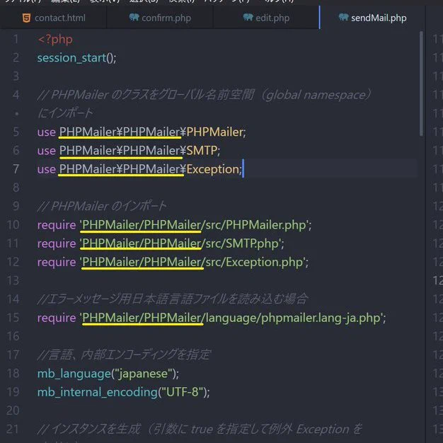
Task: Switch to the contact.html tab
Action: click(53, 18)
